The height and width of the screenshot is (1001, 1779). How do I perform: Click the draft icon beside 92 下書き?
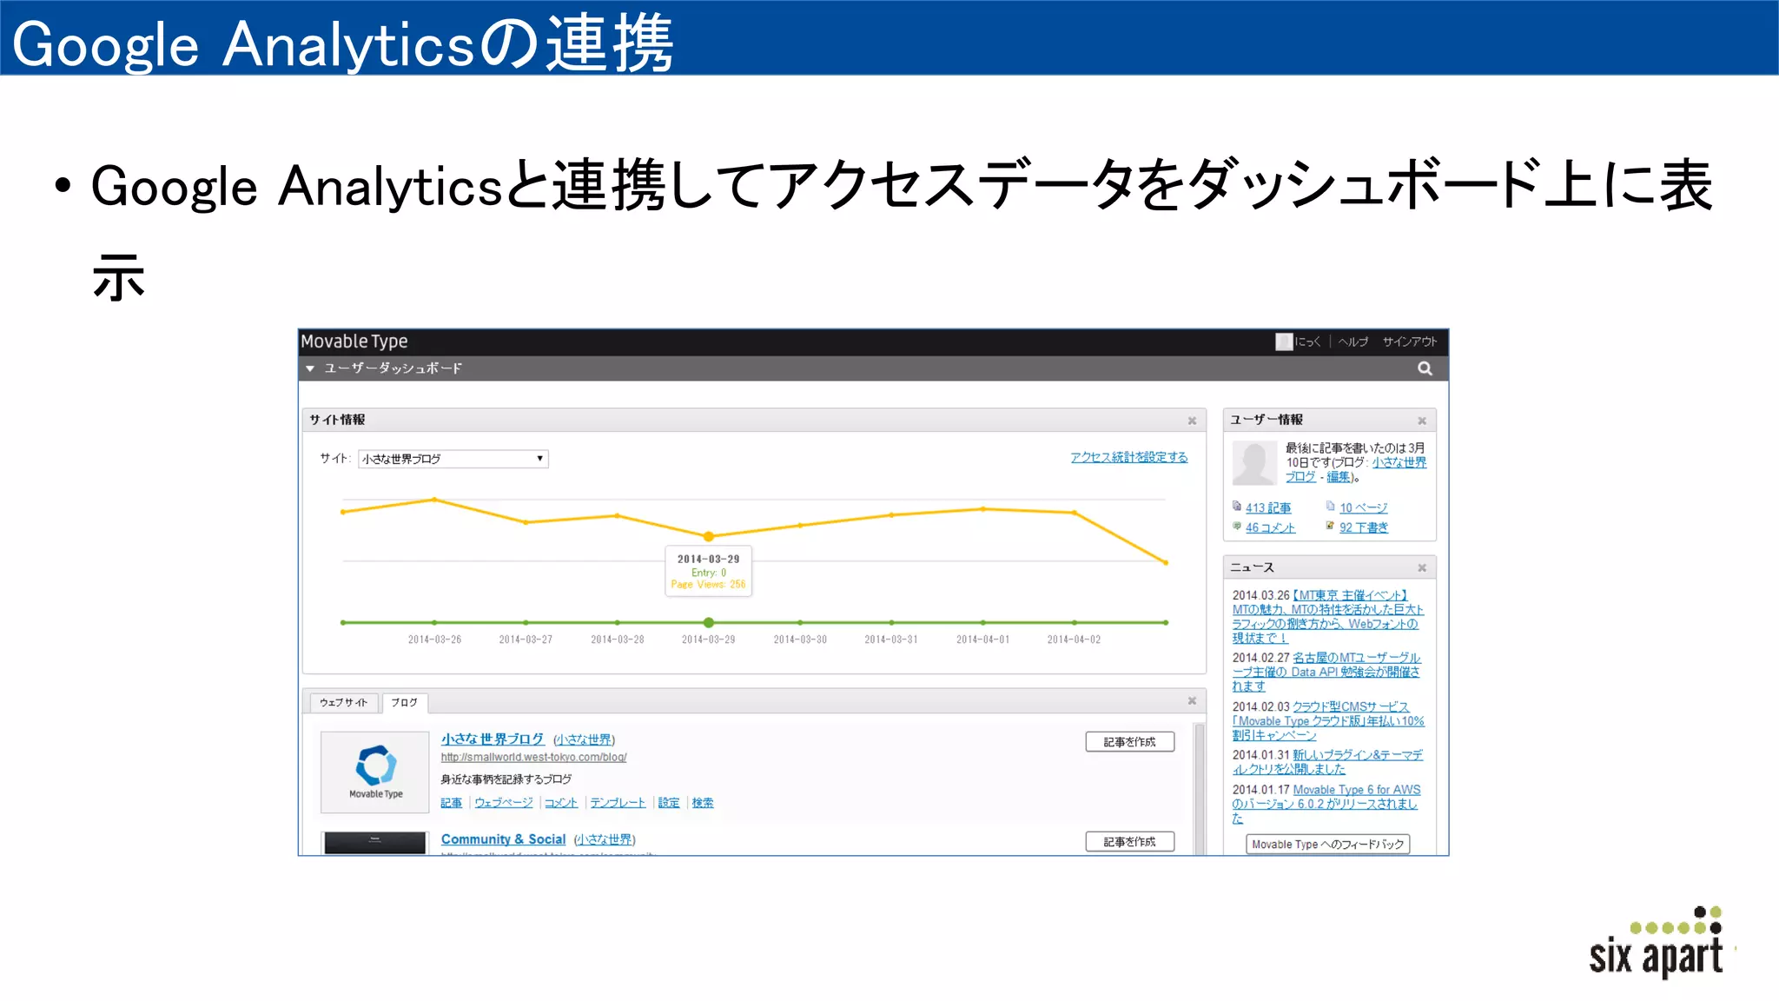click(x=1330, y=526)
